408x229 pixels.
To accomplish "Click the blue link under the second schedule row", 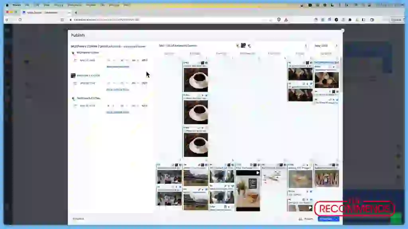I will pyautogui.click(x=118, y=89).
